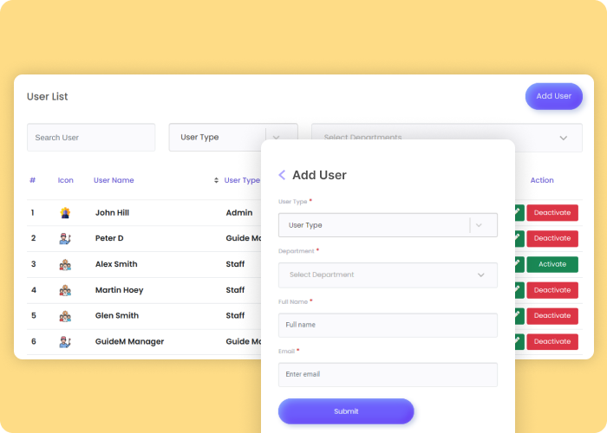
Task: Click Peter D's user avatar icon
Action: tap(65, 238)
